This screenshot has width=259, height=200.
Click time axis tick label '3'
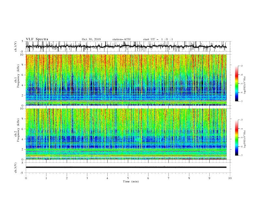[x=87, y=178]
